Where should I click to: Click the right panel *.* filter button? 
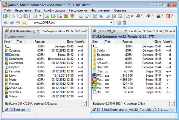tap(172, 103)
